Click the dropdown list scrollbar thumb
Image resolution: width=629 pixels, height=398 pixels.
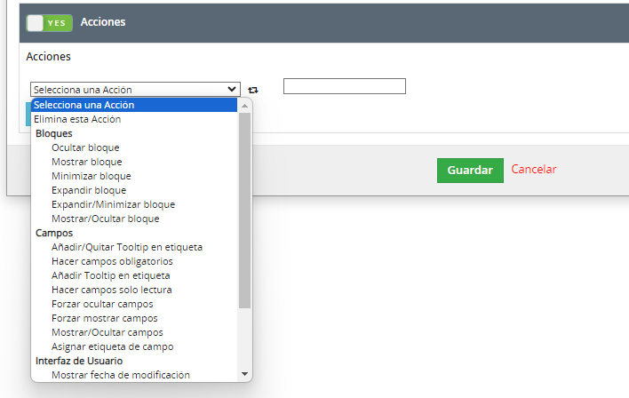[244, 211]
